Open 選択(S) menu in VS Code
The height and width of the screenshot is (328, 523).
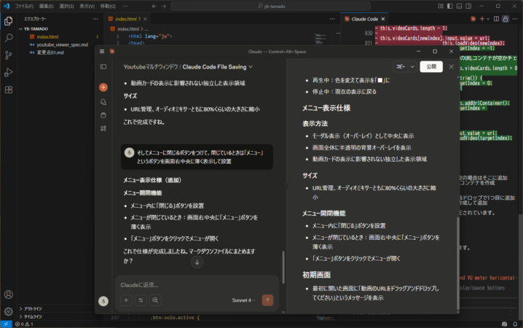tap(66, 7)
